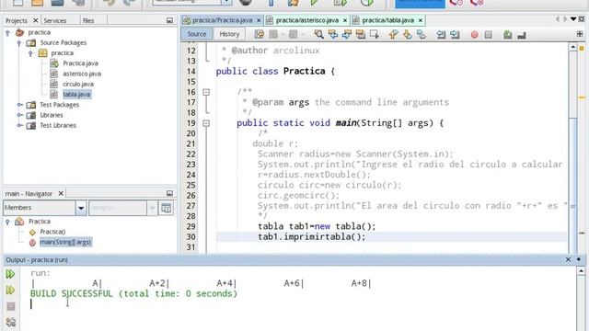The width and height of the screenshot is (589, 331).
Task: Maximize the editor window icon
Action: point(582,18)
